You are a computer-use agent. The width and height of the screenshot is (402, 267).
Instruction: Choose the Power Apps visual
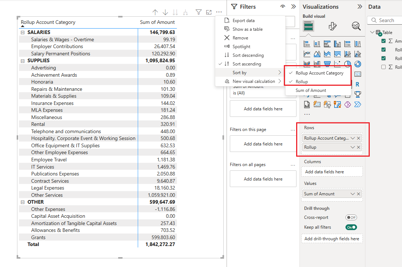(347, 105)
